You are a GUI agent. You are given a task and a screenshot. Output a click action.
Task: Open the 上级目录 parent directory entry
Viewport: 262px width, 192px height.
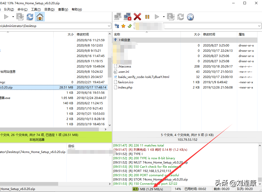tap(124, 40)
